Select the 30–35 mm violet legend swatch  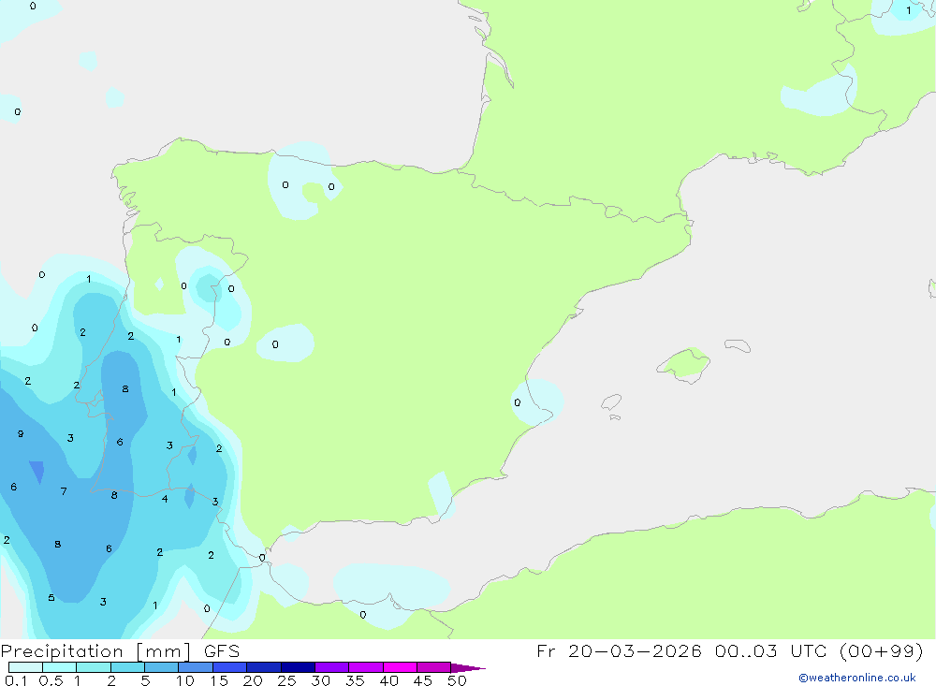(332, 667)
